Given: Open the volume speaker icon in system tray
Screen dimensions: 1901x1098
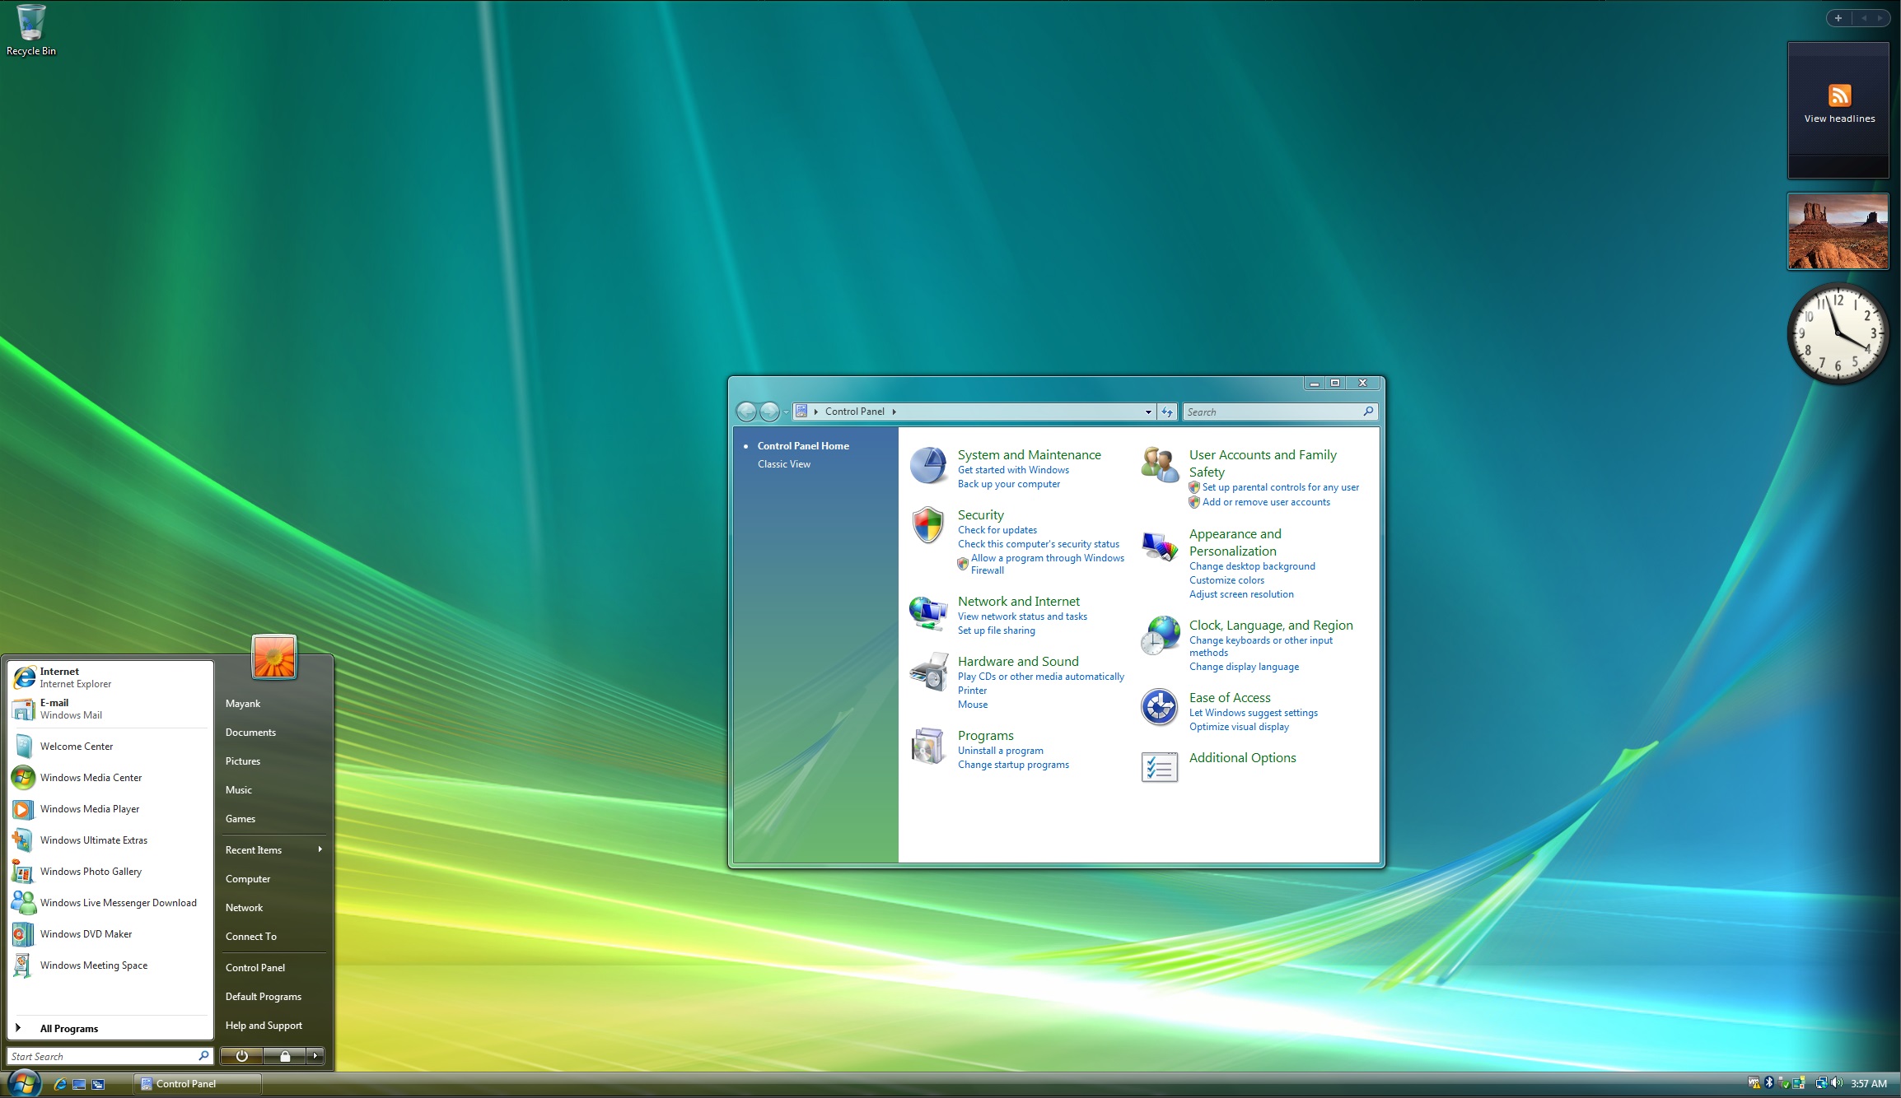Looking at the screenshot, I should (x=1838, y=1083).
